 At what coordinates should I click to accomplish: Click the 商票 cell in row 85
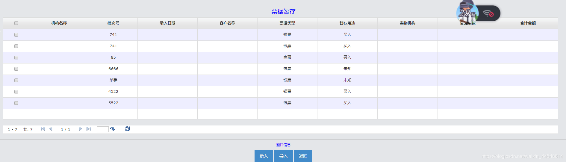tap(287, 57)
